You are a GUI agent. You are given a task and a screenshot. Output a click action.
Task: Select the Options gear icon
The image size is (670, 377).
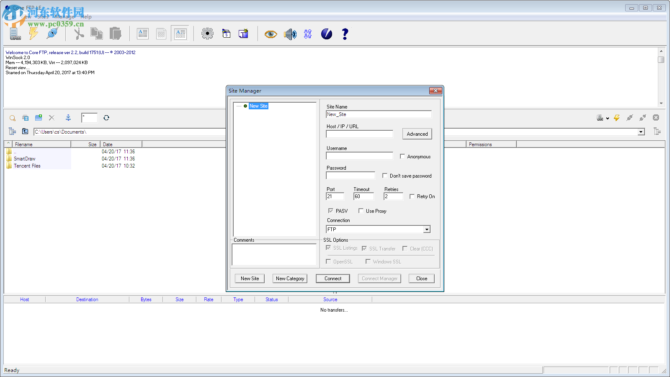coord(207,34)
